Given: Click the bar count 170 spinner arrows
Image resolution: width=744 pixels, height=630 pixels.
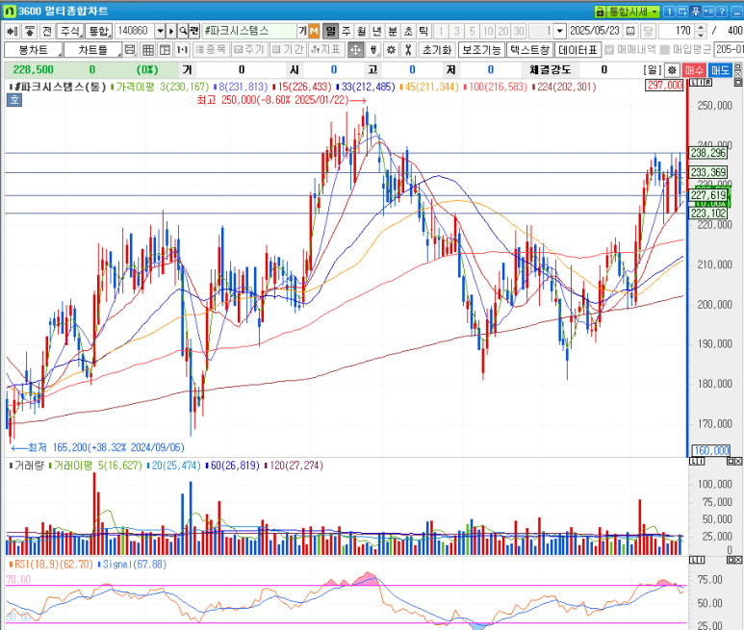Looking at the screenshot, I should pos(701,31).
